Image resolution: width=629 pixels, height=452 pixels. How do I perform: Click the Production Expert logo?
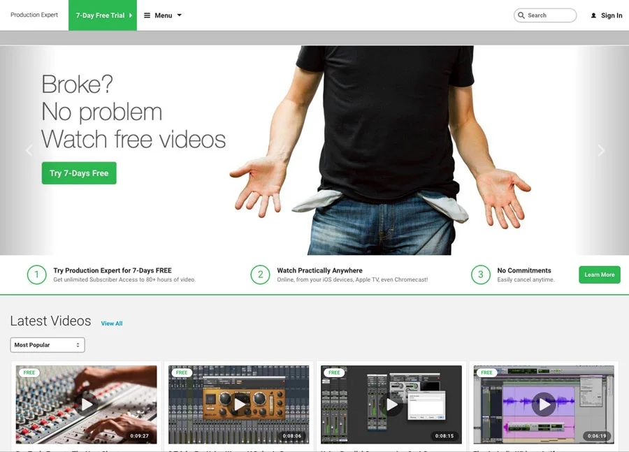click(x=34, y=15)
